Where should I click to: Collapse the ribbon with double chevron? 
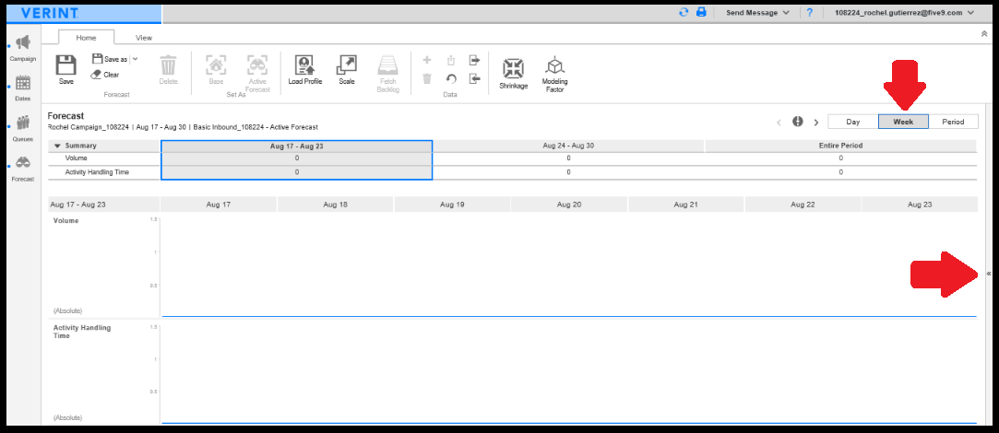point(984,34)
